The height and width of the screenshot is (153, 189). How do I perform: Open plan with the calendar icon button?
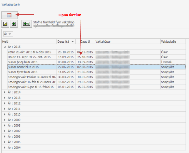tap(9, 15)
